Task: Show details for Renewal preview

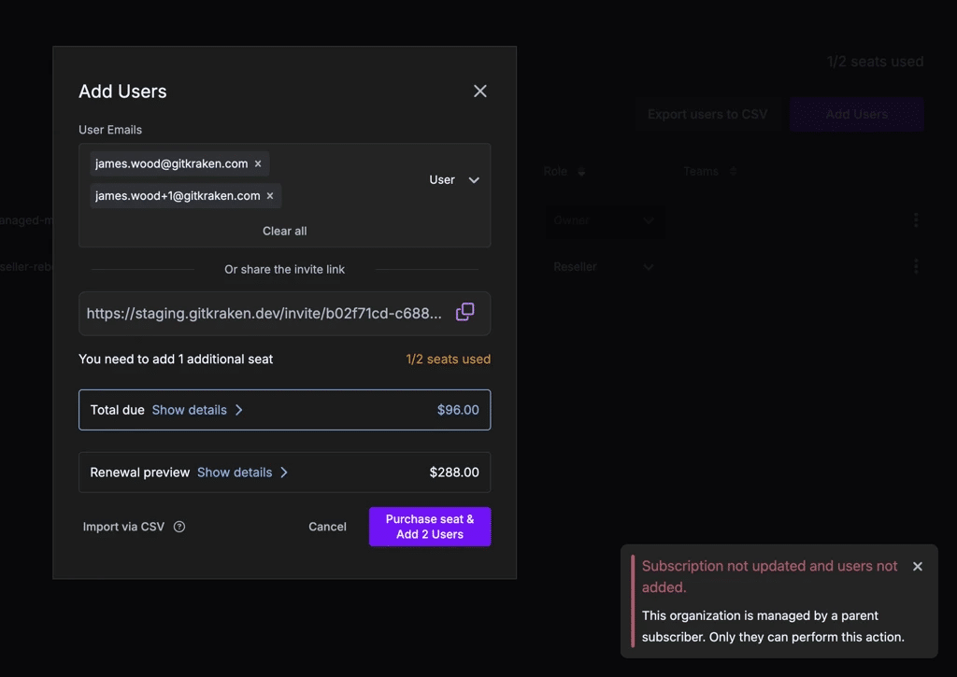Action: (242, 472)
